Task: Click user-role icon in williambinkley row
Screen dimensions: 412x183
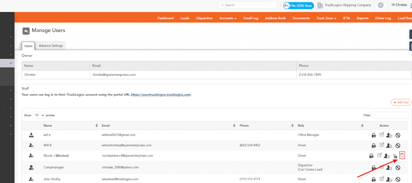Action: click(389, 146)
